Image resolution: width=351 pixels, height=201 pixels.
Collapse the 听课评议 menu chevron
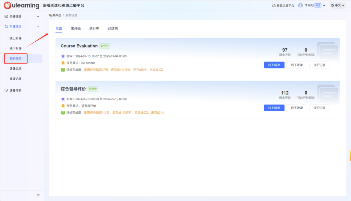pyautogui.click(x=38, y=26)
